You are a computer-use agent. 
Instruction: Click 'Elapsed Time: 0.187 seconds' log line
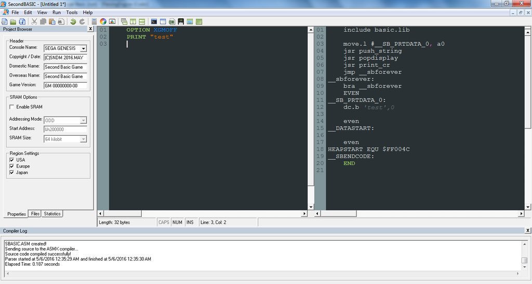(32, 264)
